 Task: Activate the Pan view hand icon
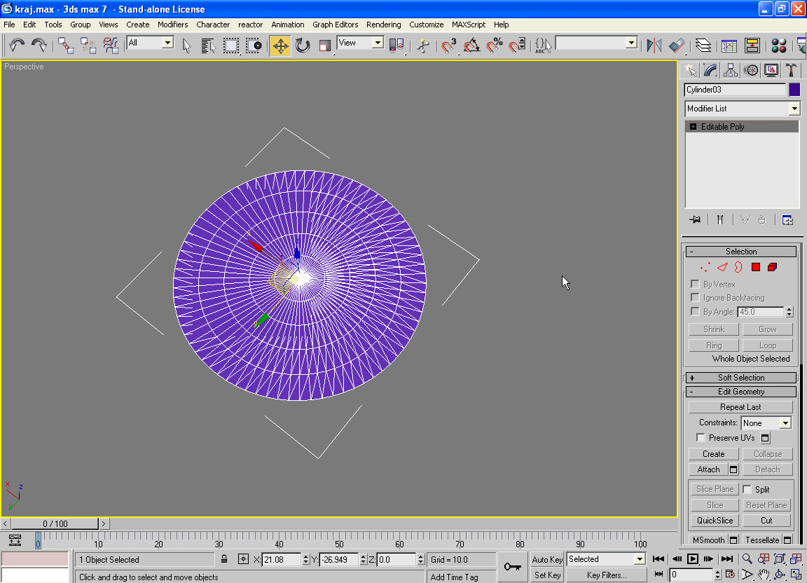764,575
